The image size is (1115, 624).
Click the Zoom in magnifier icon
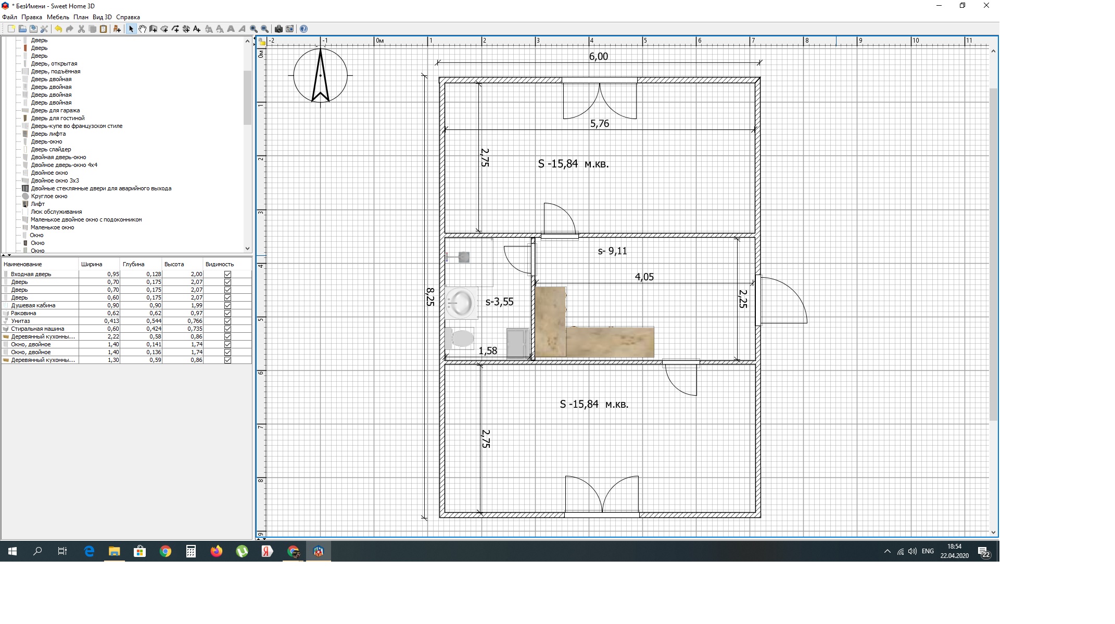pyautogui.click(x=254, y=29)
